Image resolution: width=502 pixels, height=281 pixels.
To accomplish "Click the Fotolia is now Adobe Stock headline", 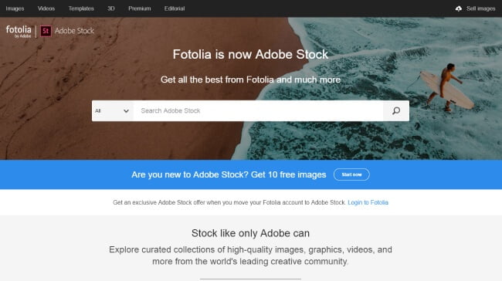I will point(250,54).
